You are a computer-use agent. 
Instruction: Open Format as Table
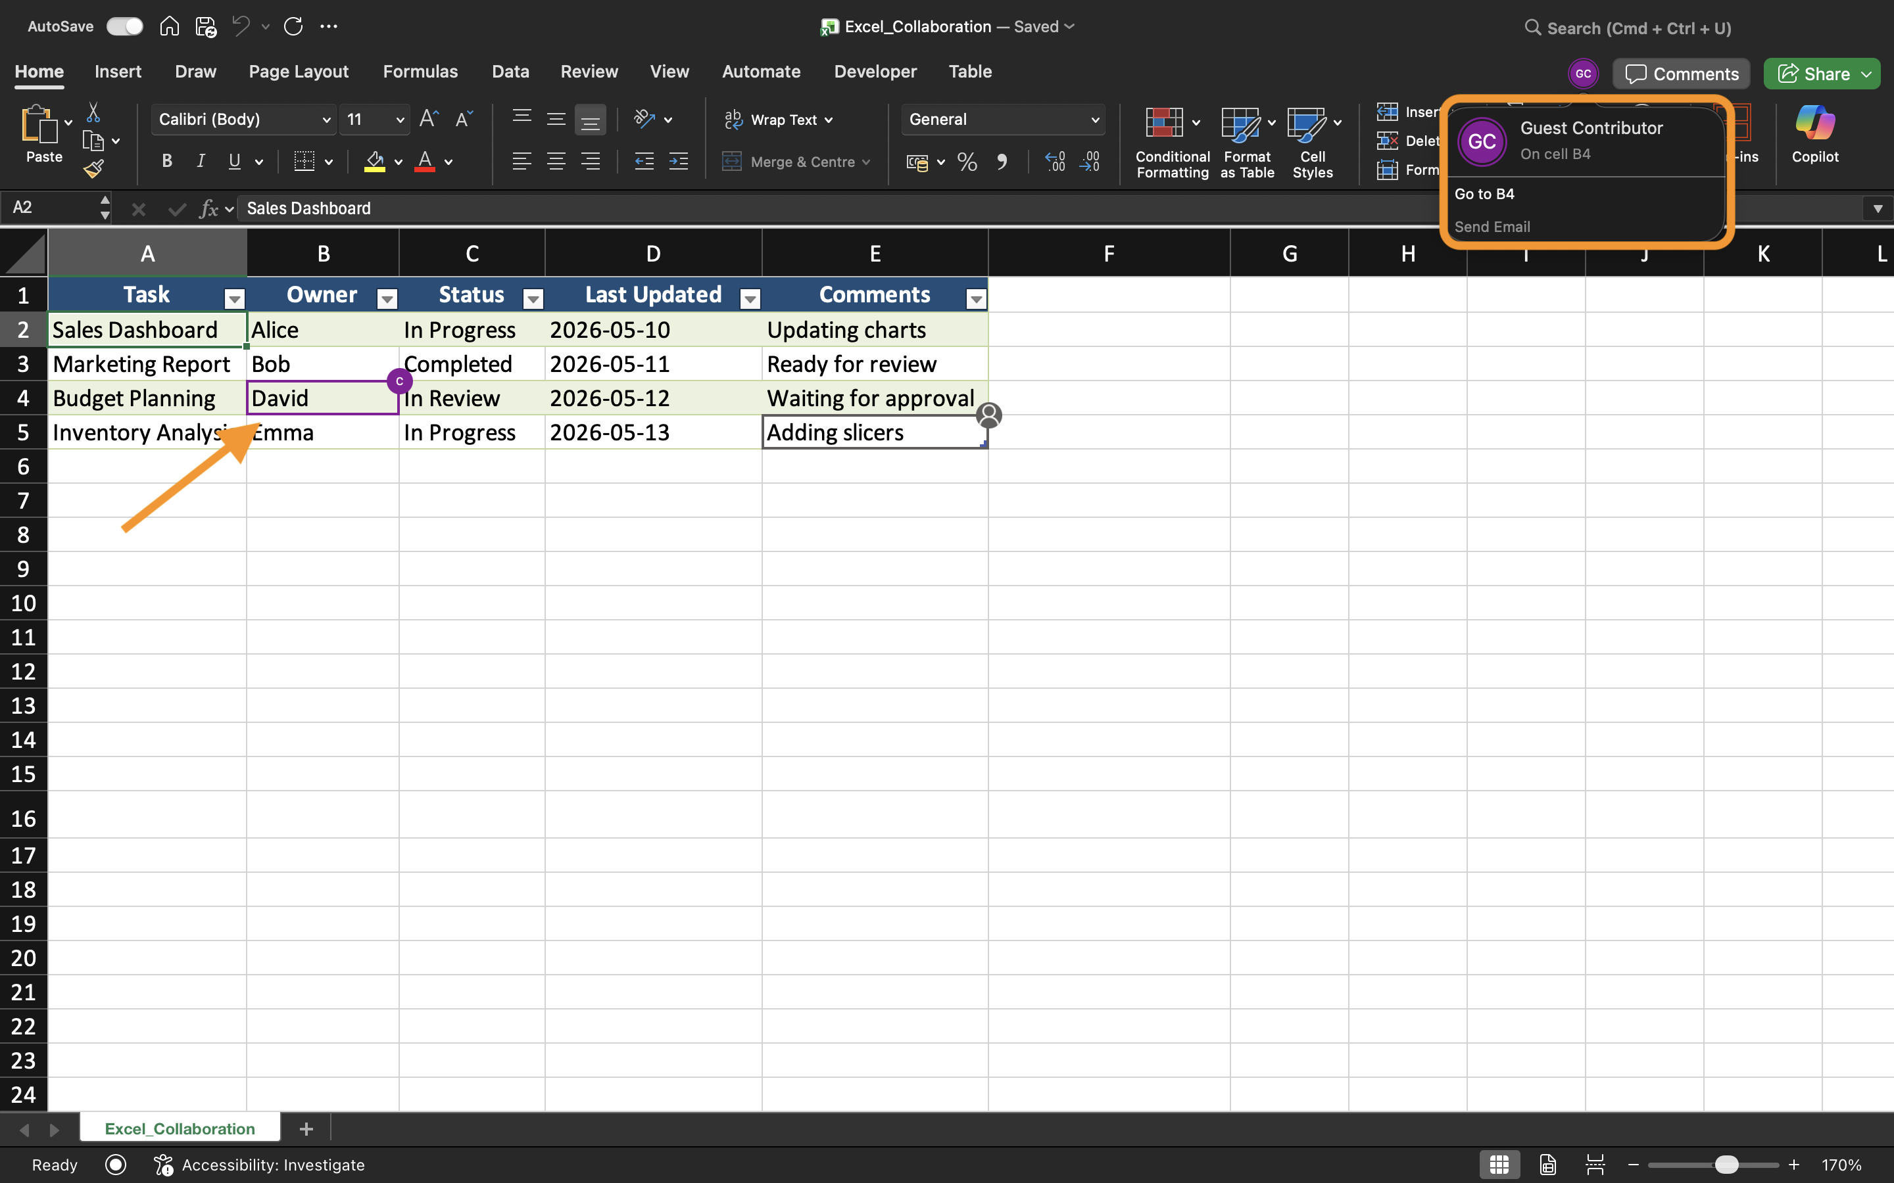[1248, 143]
